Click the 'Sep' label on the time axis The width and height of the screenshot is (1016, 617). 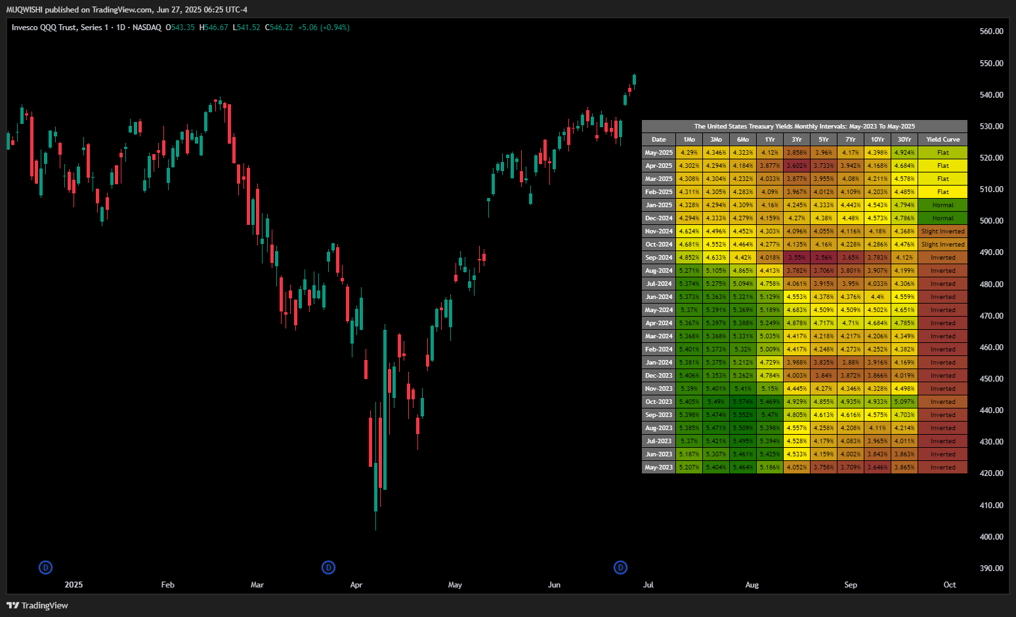[x=851, y=585]
